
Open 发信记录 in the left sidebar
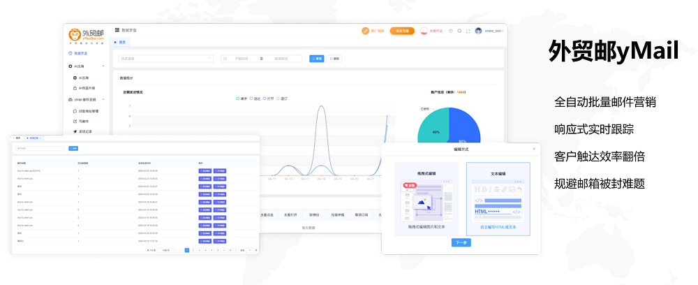pos(83,131)
